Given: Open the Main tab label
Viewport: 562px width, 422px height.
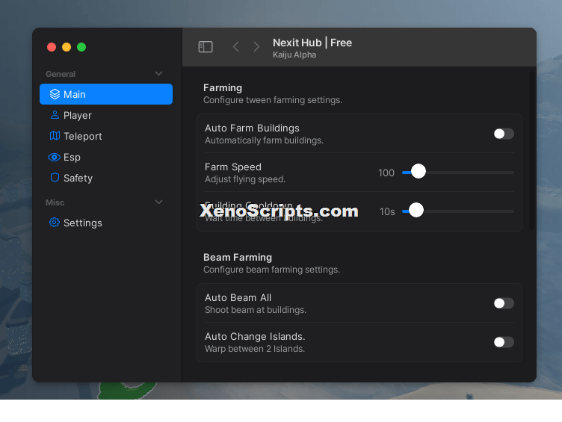Looking at the screenshot, I should (75, 94).
